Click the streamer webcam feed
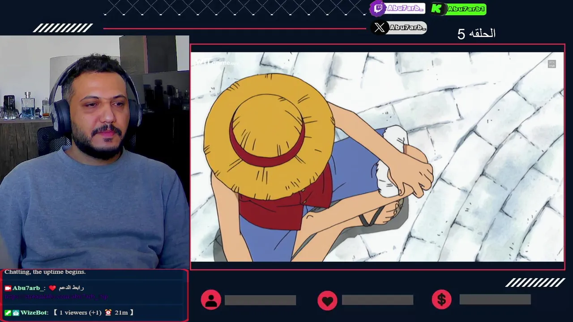The height and width of the screenshot is (322, 573). pyautogui.click(x=94, y=152)
